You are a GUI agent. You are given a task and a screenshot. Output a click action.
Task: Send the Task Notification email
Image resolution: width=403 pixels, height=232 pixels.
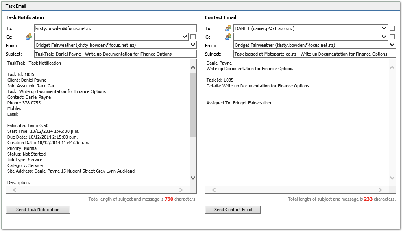38,210
